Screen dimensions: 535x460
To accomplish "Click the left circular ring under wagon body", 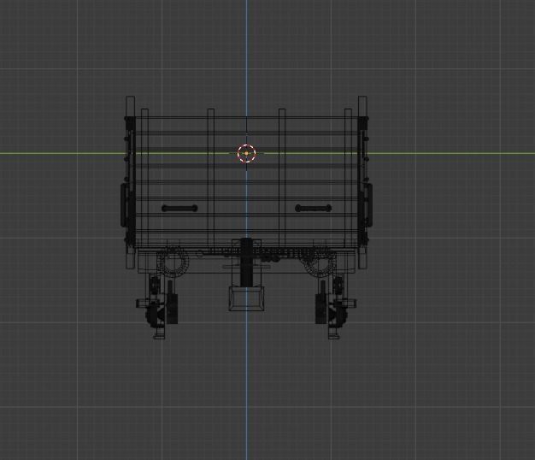I will (x=173, y=262).
